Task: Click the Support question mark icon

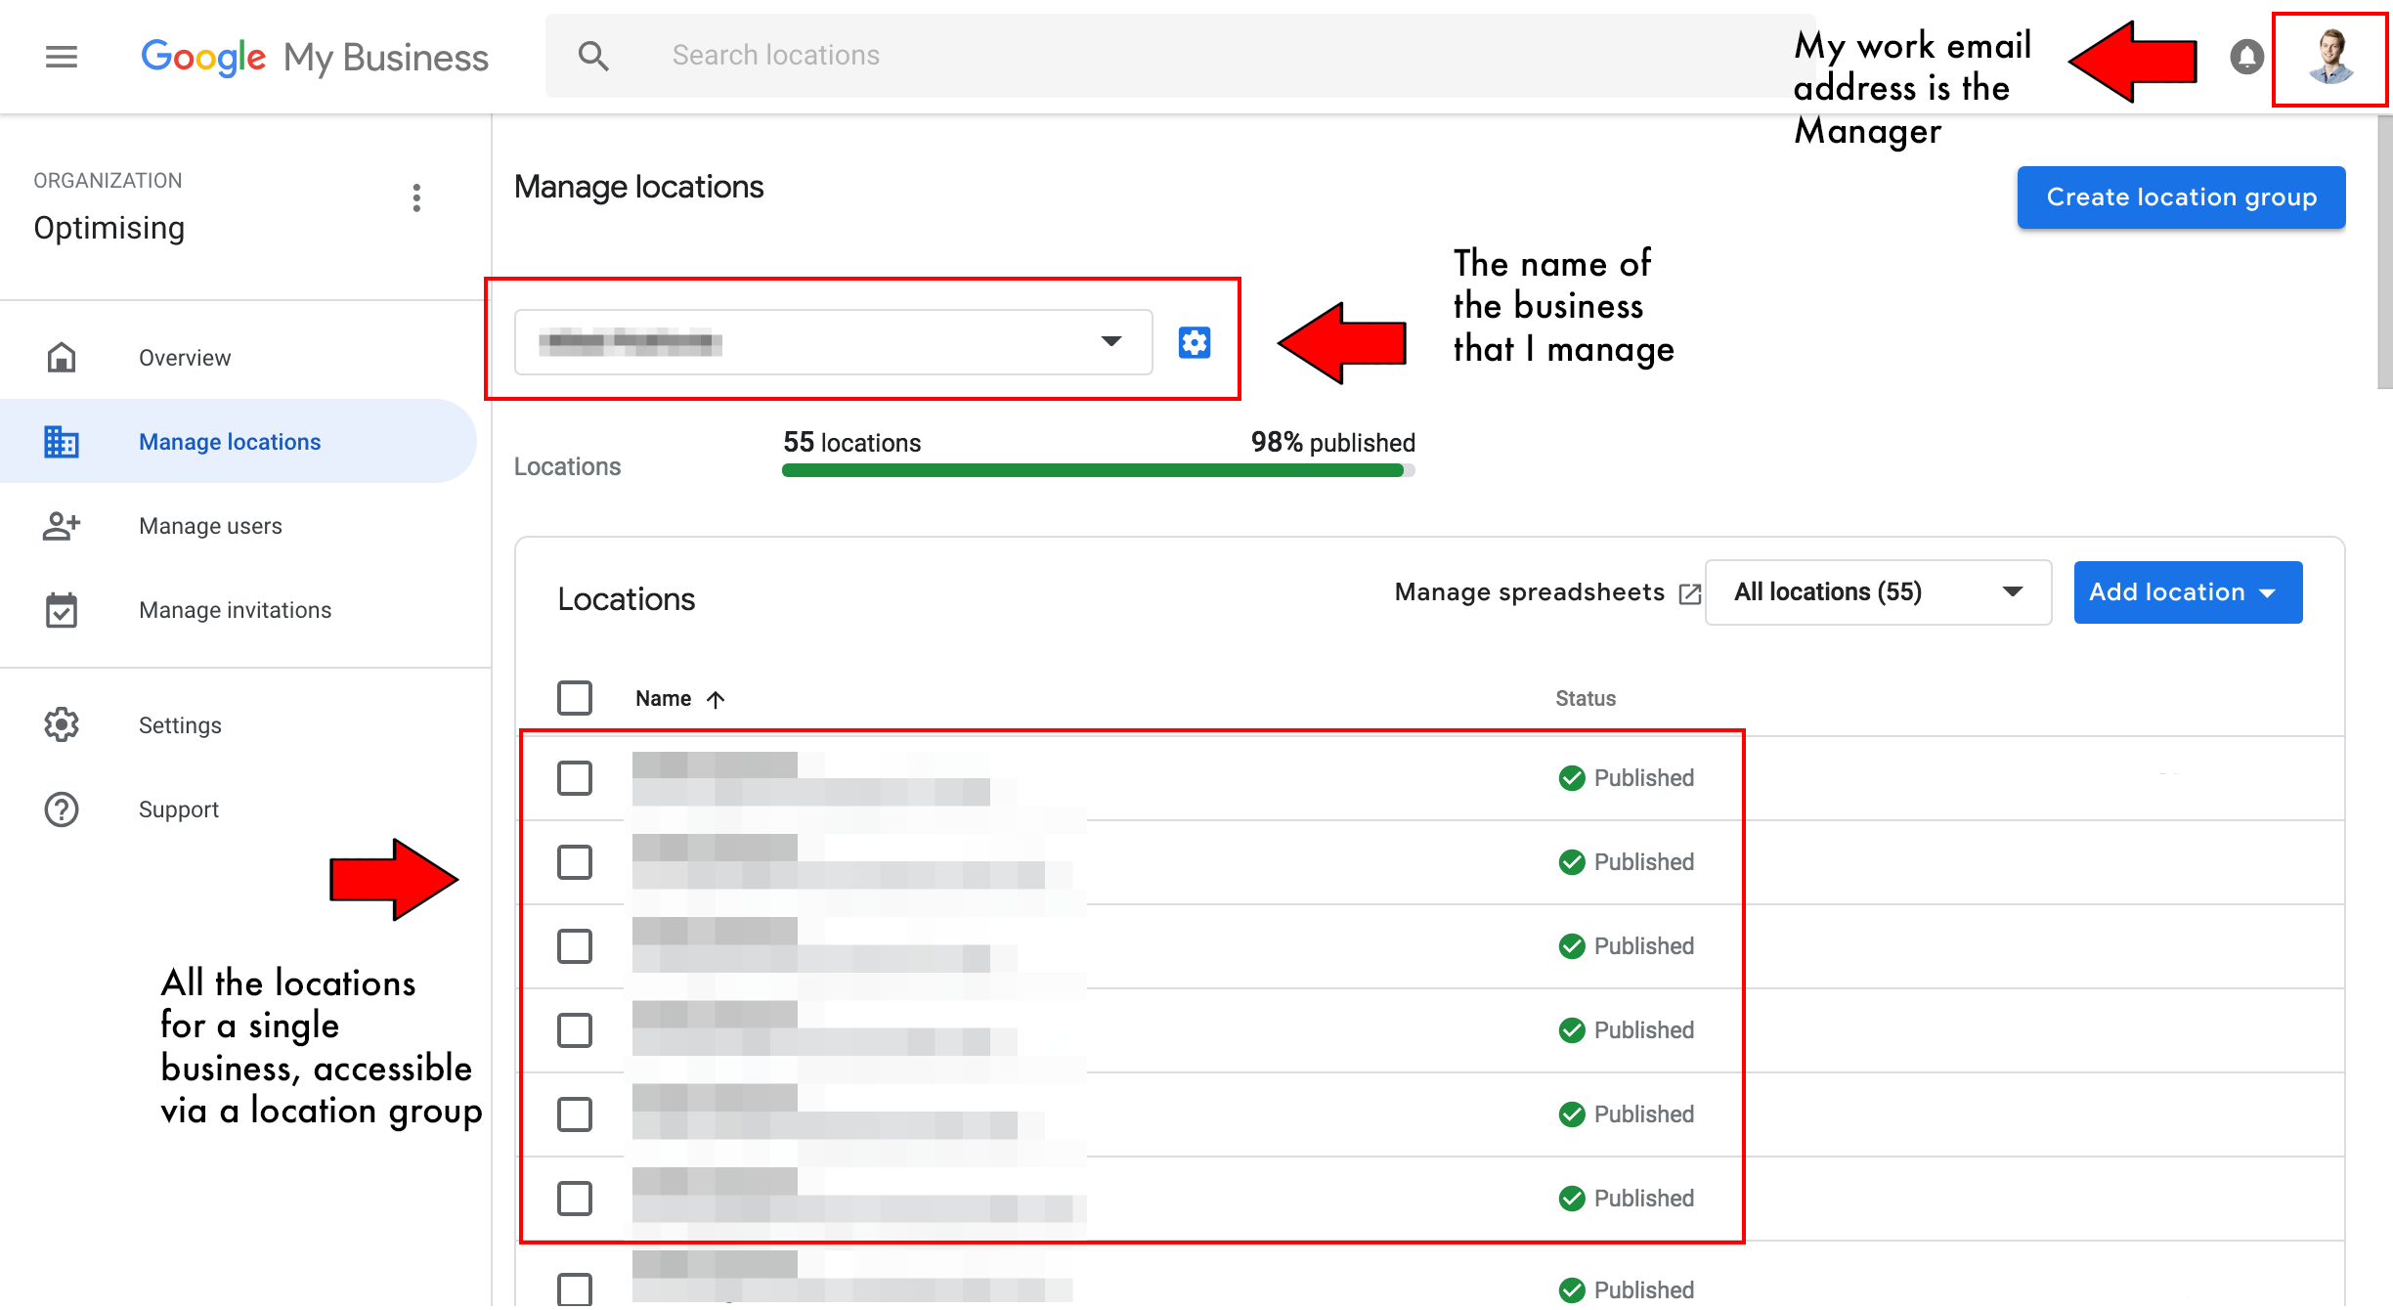Action: tap(58, 809)
